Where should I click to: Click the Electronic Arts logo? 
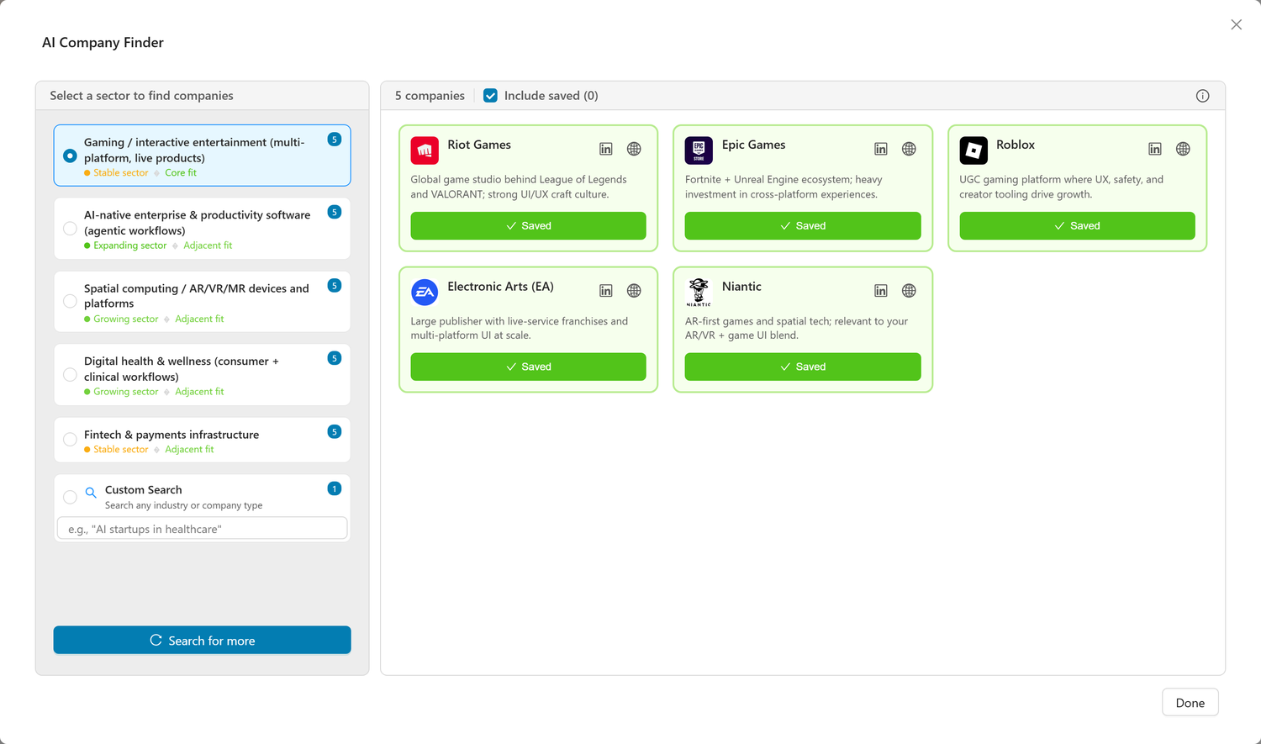[x=425, y=293]
